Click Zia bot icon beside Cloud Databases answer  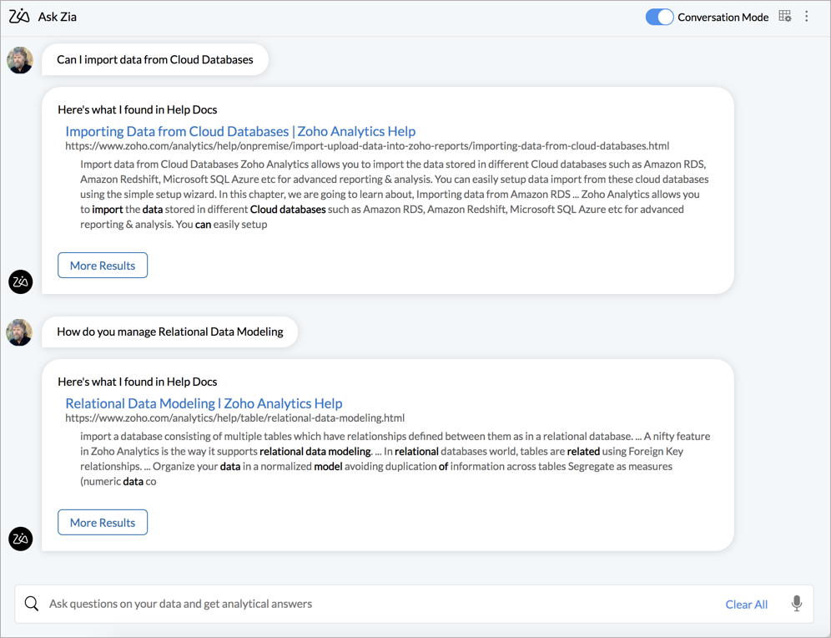[x=21, y=281]
